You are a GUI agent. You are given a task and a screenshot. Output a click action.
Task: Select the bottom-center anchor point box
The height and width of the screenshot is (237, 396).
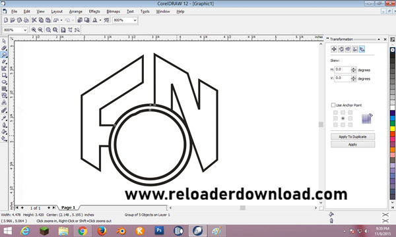(x=343, y=124)
